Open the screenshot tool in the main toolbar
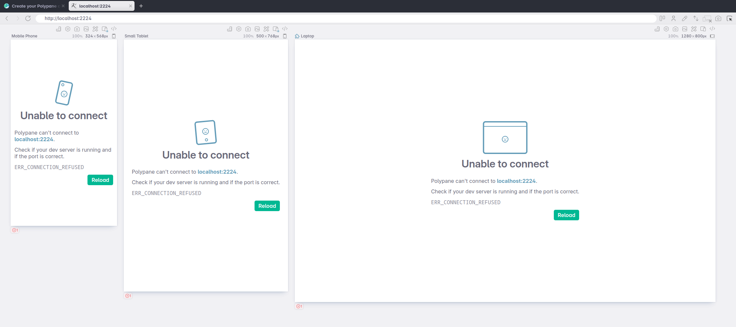The image size is (736, 327). (718, 18)
